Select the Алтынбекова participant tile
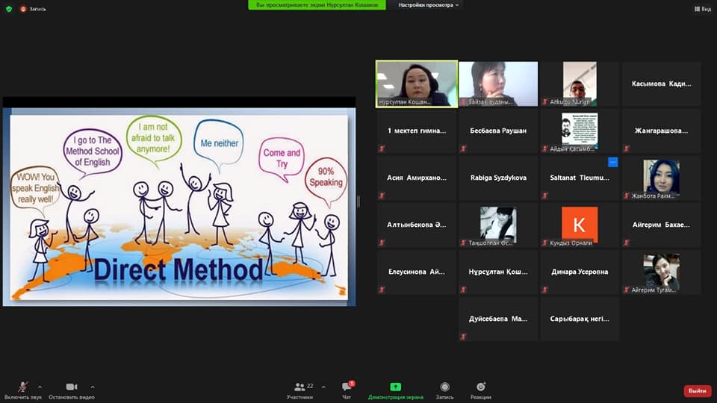The image size is (717, 403). click(x=417, y=225)
